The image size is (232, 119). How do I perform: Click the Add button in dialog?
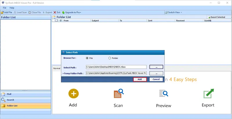click(140, 79)
